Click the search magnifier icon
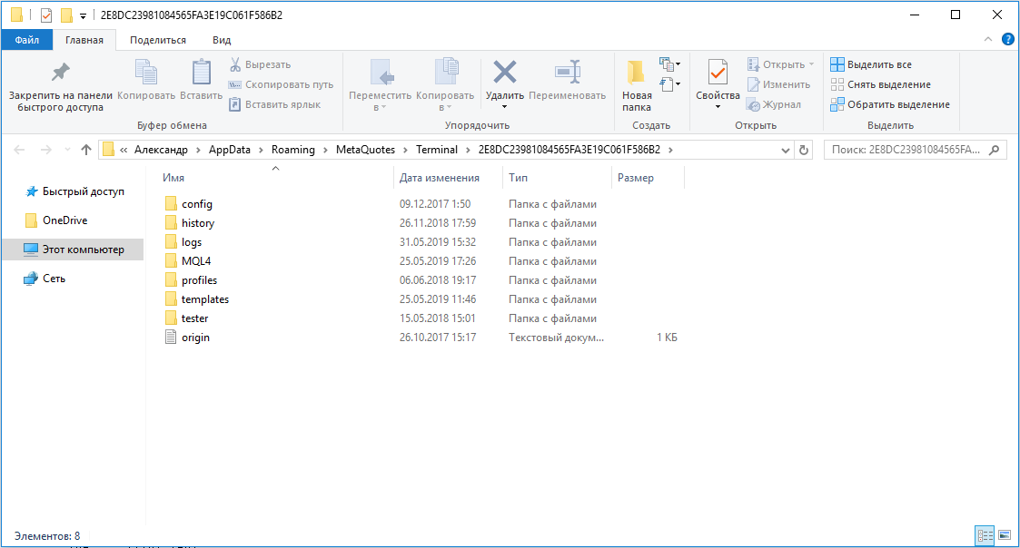Viewport: 1020px width, 548px height. tap(995, 150)
